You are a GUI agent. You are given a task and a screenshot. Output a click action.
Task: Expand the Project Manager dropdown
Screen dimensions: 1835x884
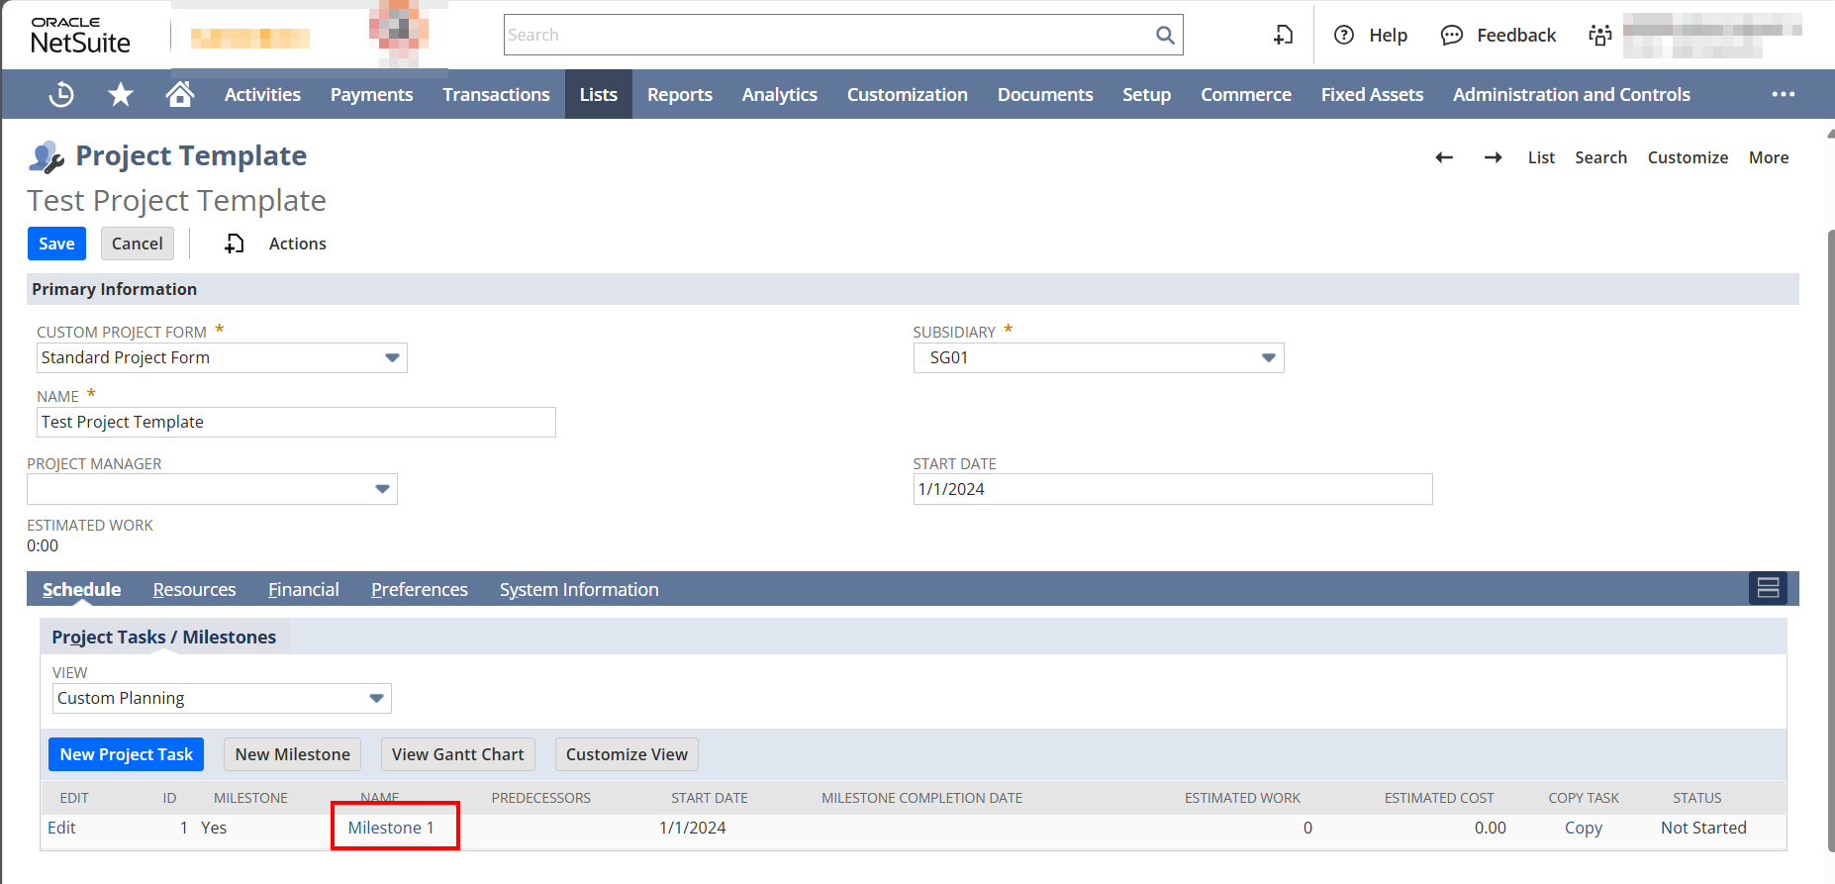(x=382, y=489)
